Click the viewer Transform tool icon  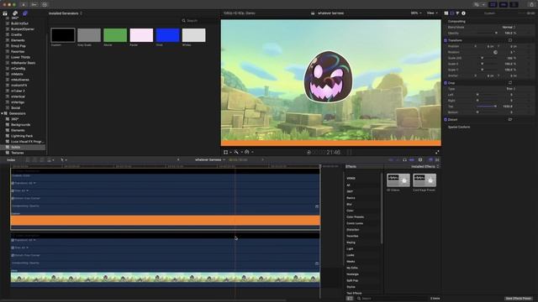click(226, 152)
